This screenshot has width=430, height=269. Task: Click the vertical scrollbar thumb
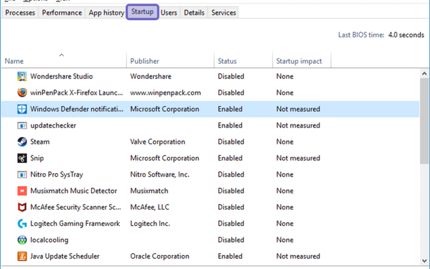click(424, 121)
